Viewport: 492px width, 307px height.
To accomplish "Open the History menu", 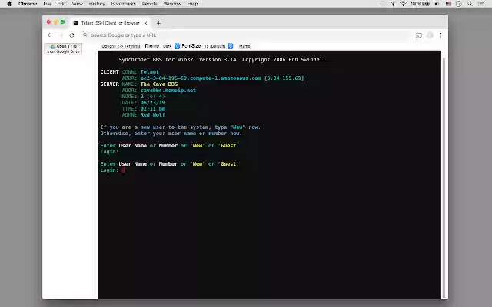I will 97,4.
